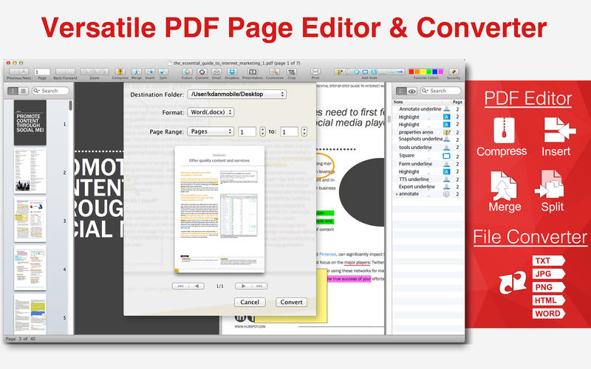Screen dimensions: 591x369
Task: Click the Convert button in dialog
Action: [290, 302]
